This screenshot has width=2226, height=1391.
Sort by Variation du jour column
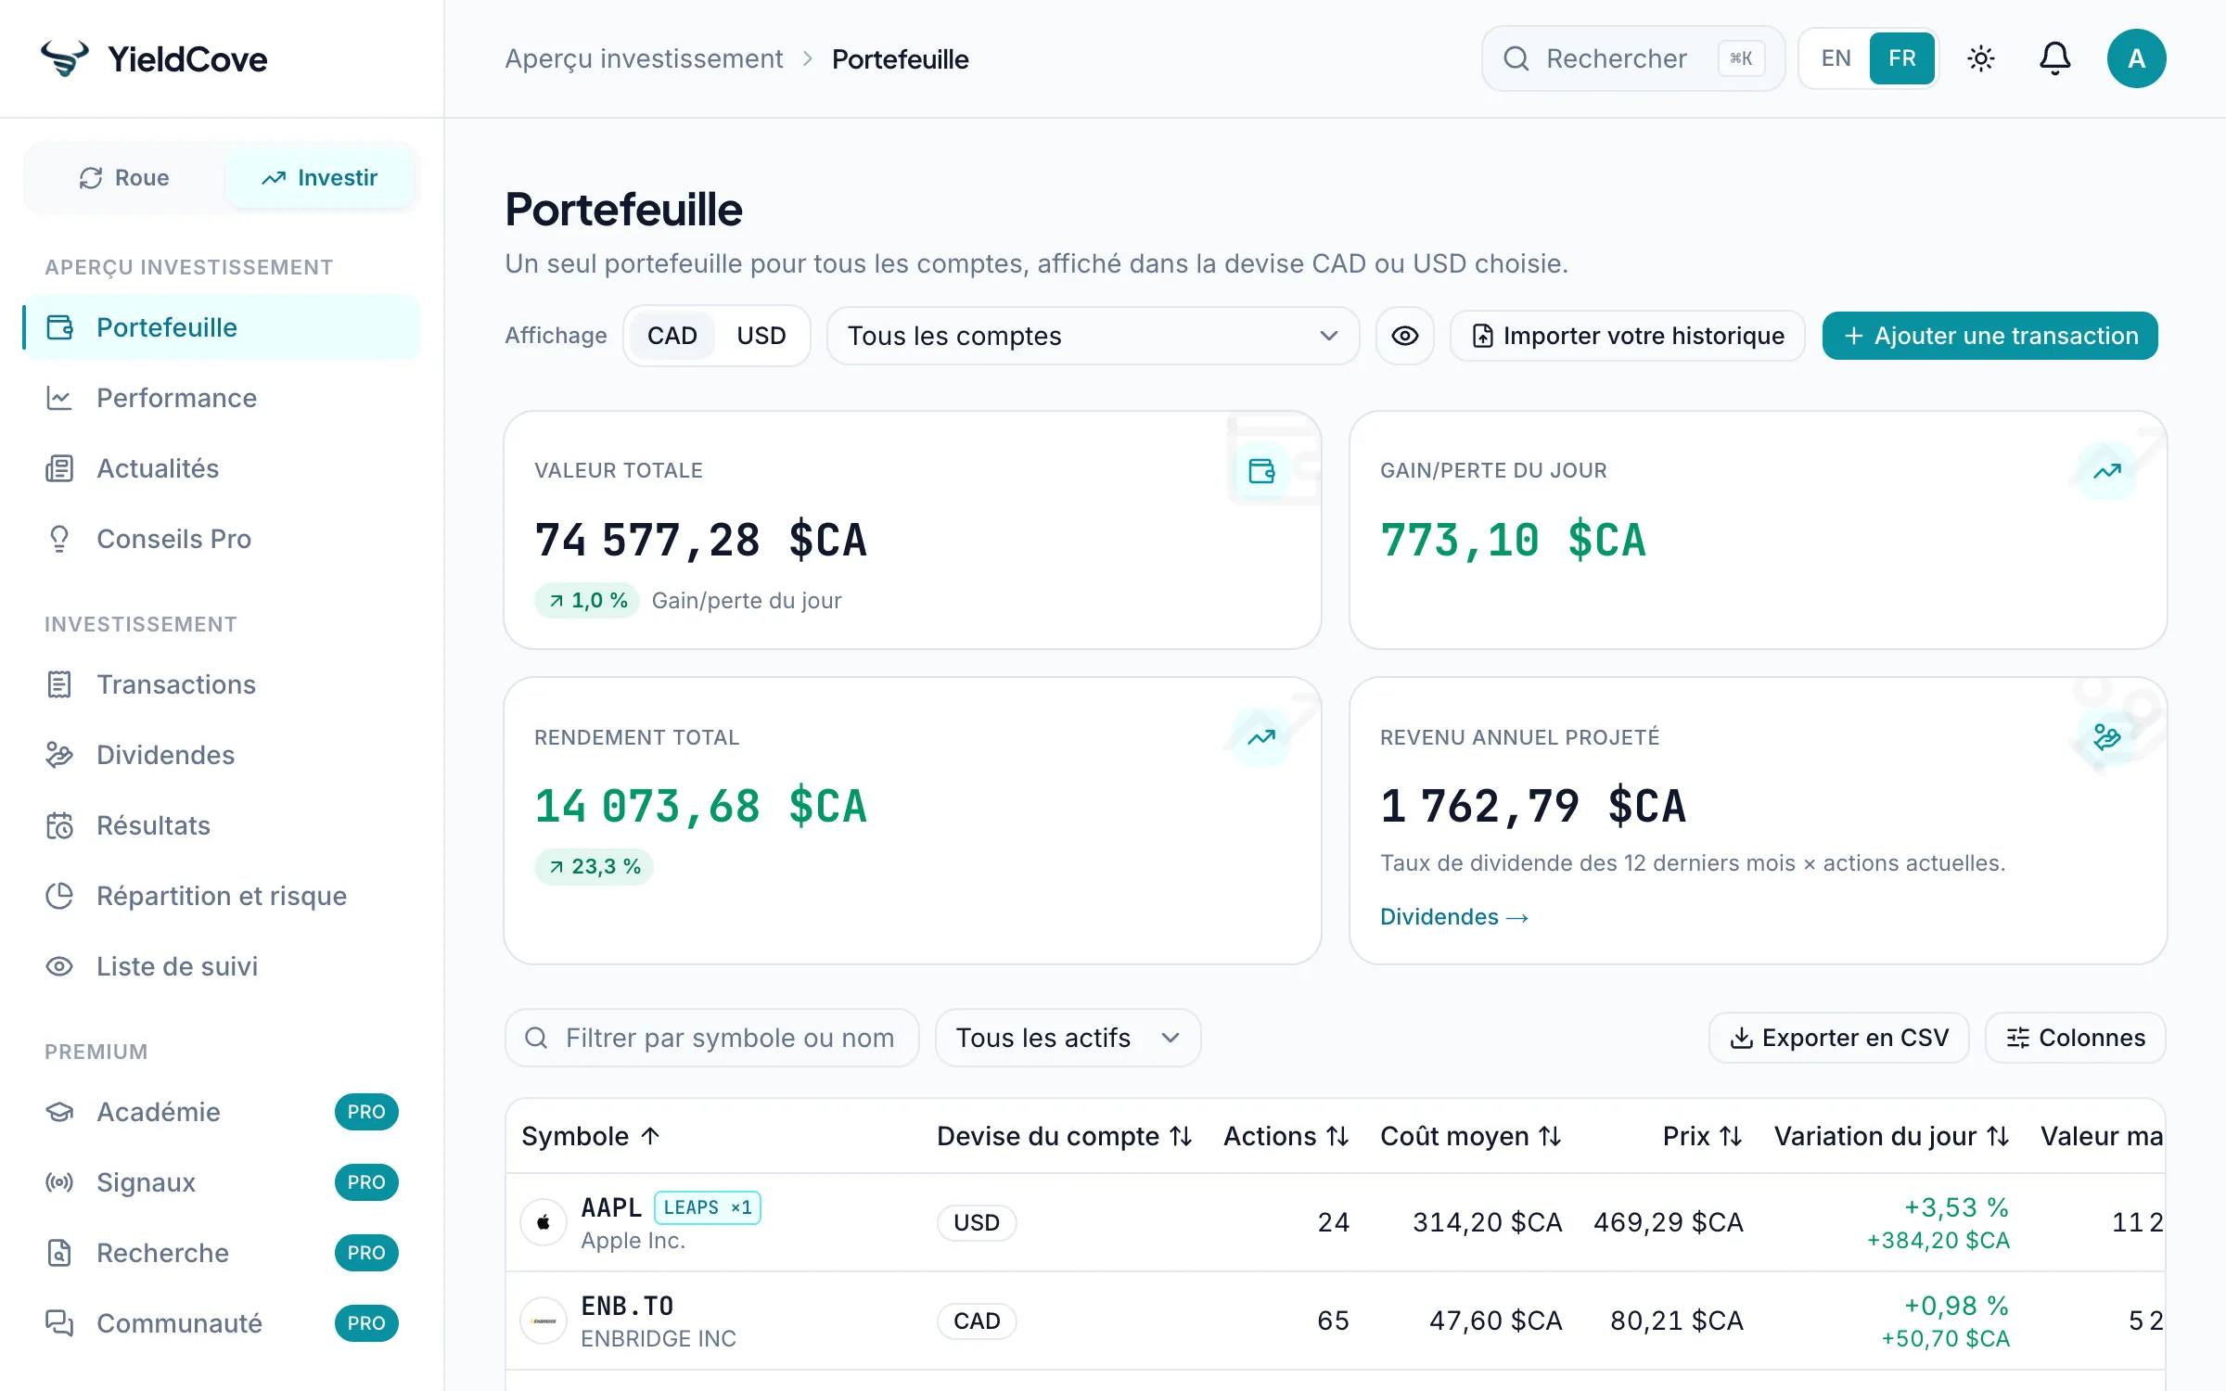(x=1892, y=1136)
